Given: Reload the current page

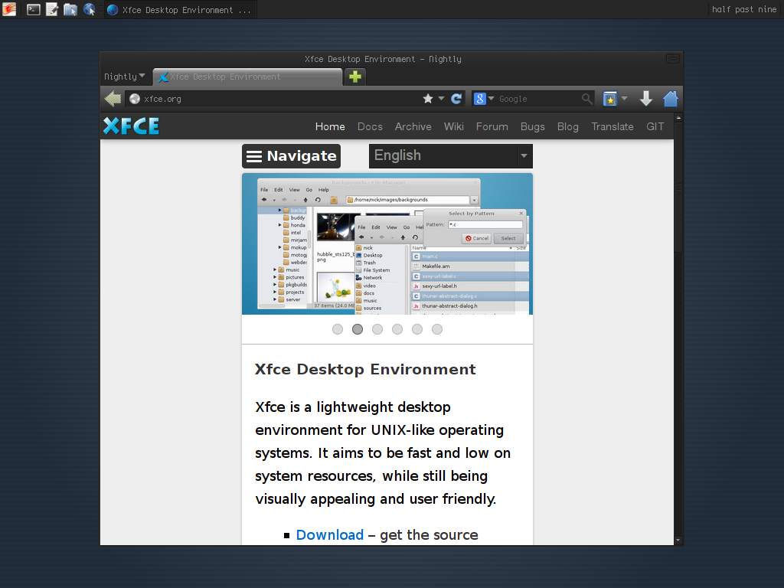Looking at the screenshot, I should (456, 99).
